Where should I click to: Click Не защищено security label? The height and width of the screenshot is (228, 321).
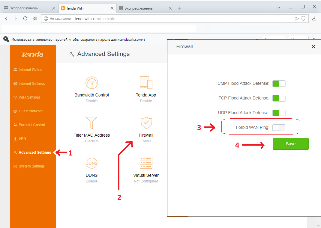[60, 19]
